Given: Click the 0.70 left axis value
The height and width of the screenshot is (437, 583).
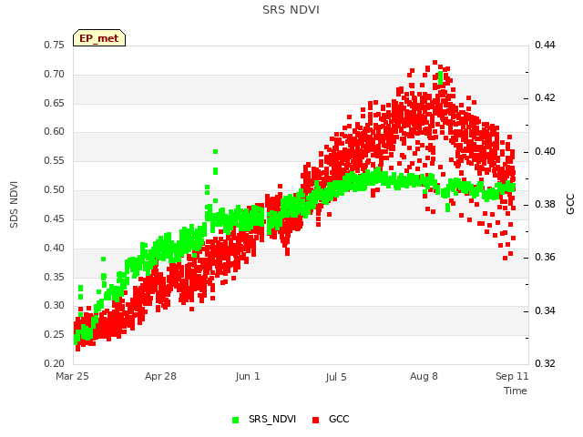Looking at the screenshot, I should 55,74.
